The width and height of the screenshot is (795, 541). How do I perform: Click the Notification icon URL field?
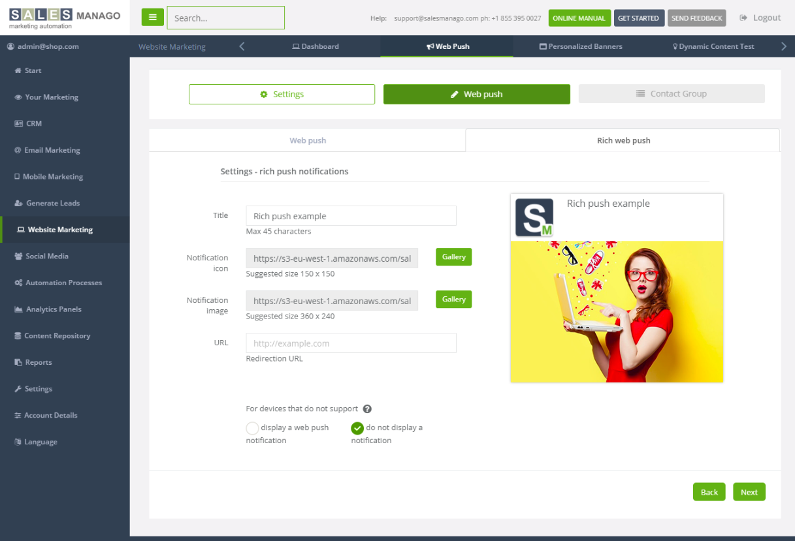coord(332,258)
